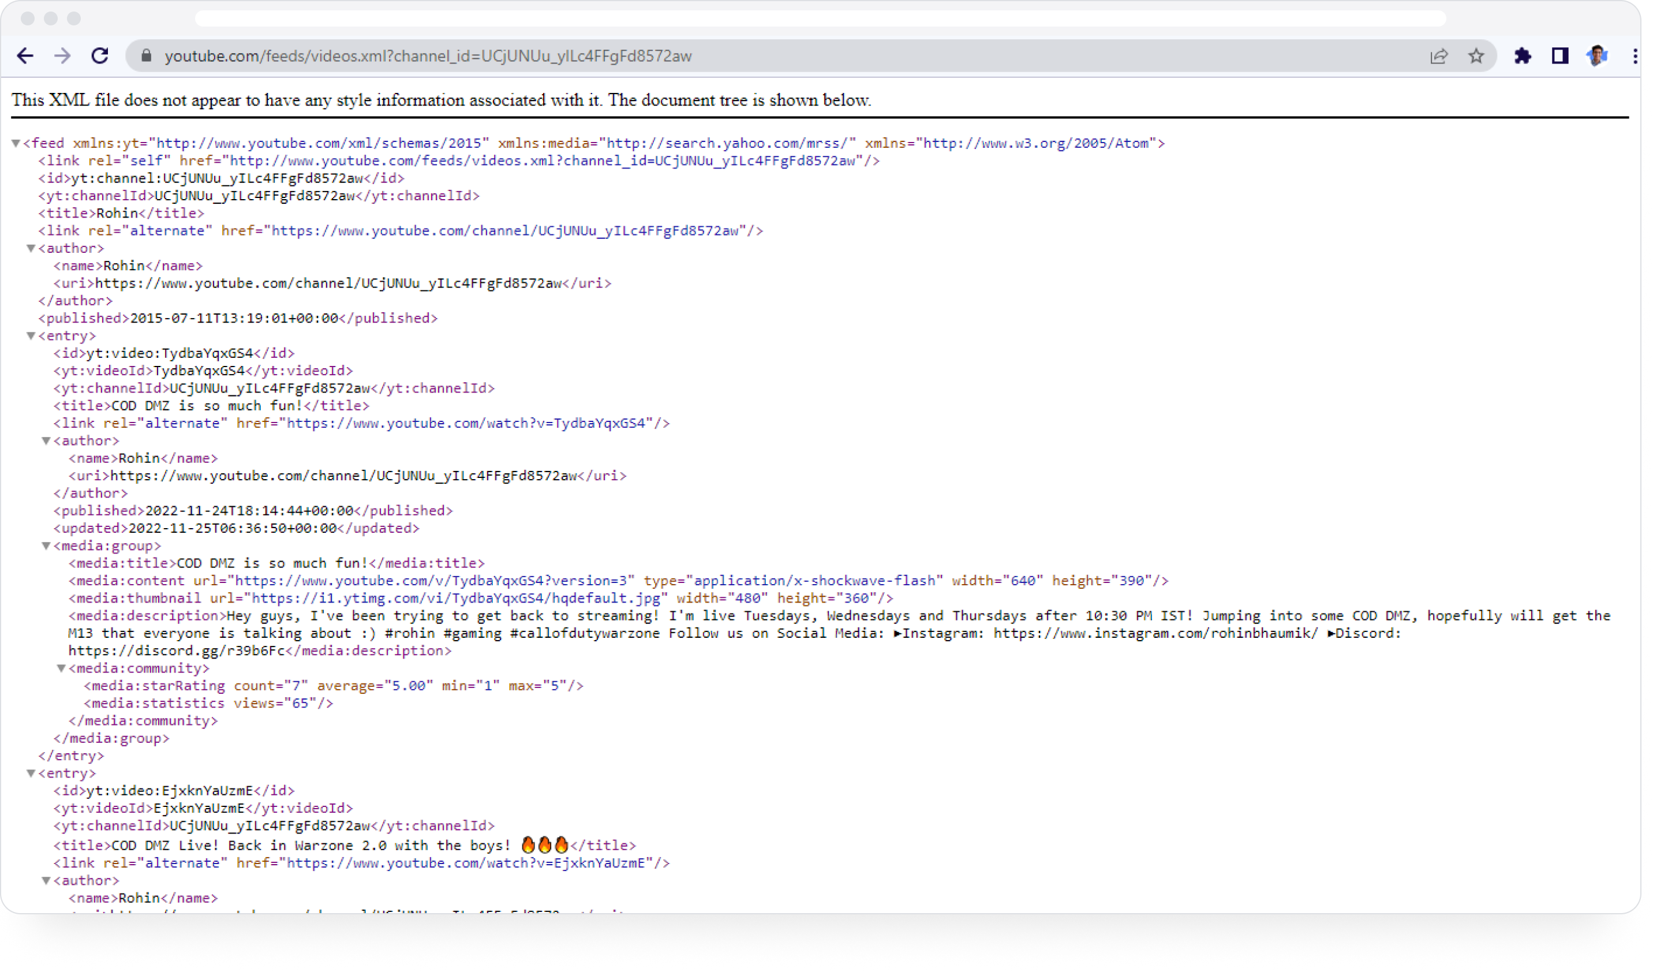Image resolution: width=1653 pixels, height=972 pixels.
Task: Collapse the root feed element
Action: click(x=16, y=143)
